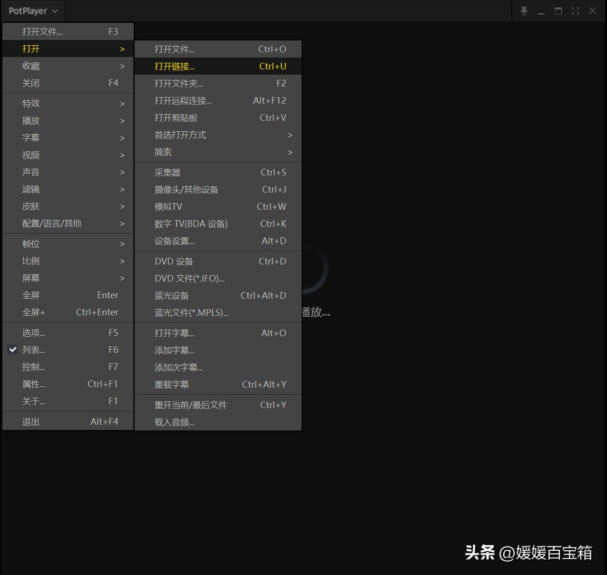Click the maximize icon in the title bar

pyautogui.click(x=558, y=10)
